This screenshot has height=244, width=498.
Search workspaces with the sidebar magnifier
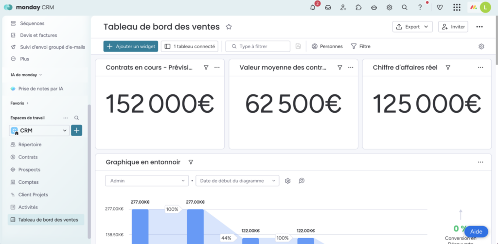pyautogui.click(x=76, y=118)
